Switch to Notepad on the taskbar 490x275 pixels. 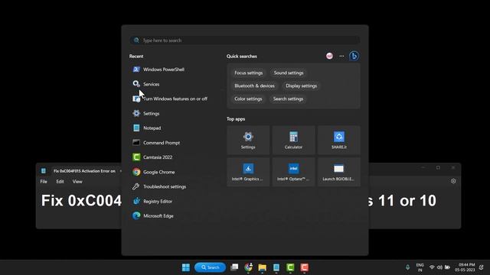tap(276, 267)
